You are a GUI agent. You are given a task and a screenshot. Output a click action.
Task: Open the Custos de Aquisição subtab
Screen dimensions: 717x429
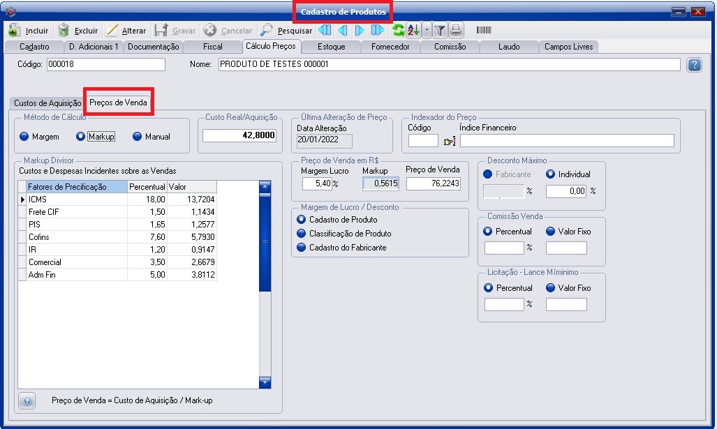click(x=47, y=103)
